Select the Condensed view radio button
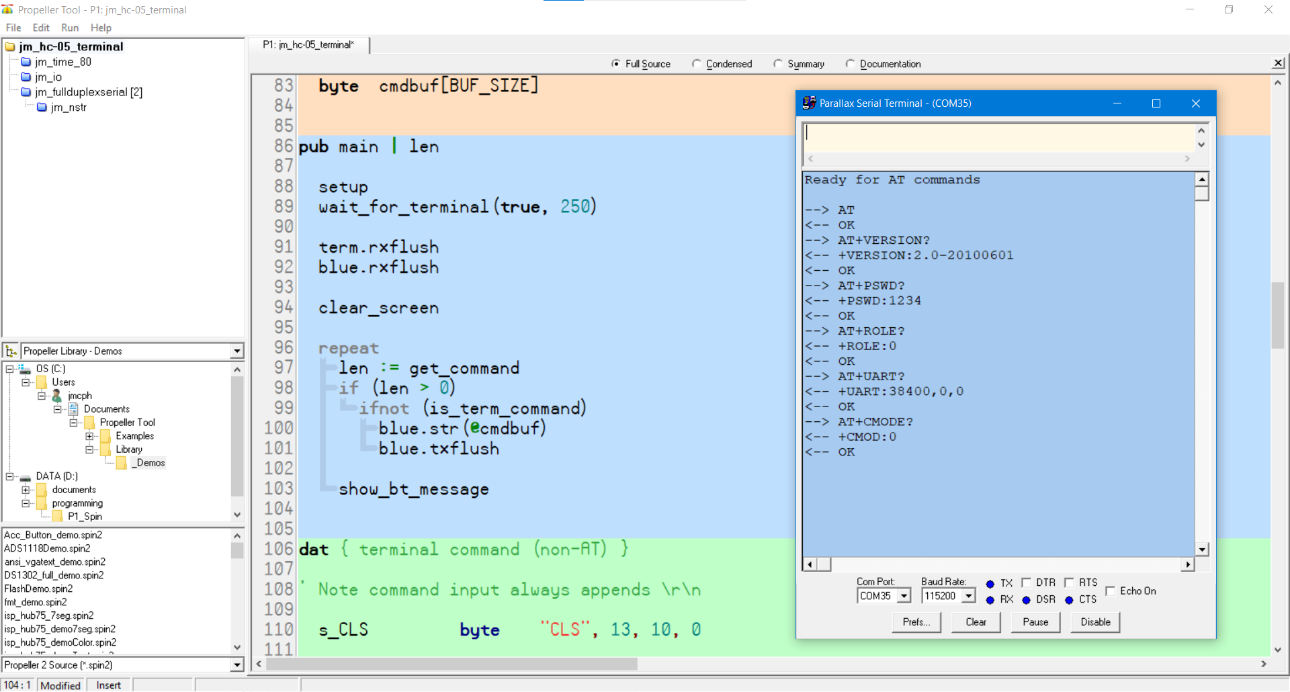This screenshot has height=692, width=1290. tap(697, 64)
